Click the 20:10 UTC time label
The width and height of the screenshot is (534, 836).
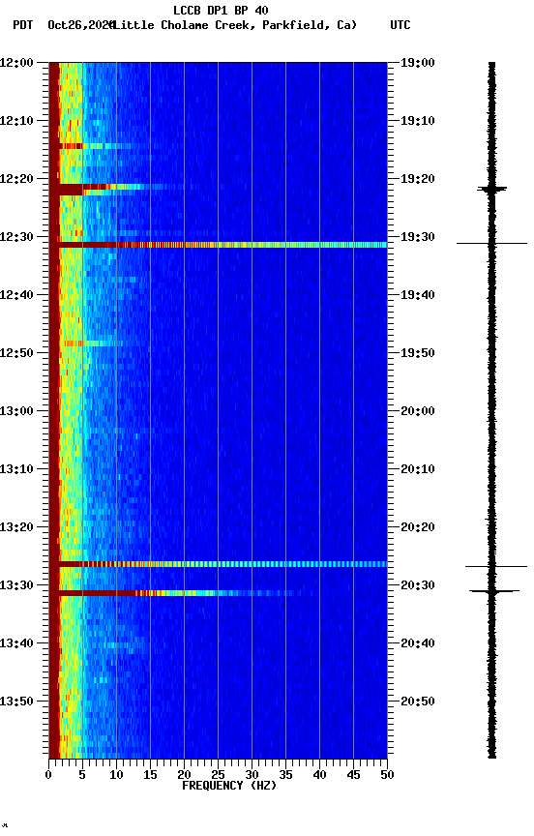pyautogui.click(x=418, y=469)
